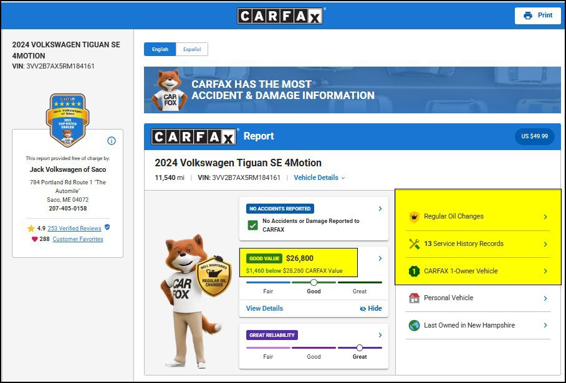Click the Car Fox mascot in the banner
The height and width of the screenshot is (383, 566).
pyautogui.click(x=170, y=90)
